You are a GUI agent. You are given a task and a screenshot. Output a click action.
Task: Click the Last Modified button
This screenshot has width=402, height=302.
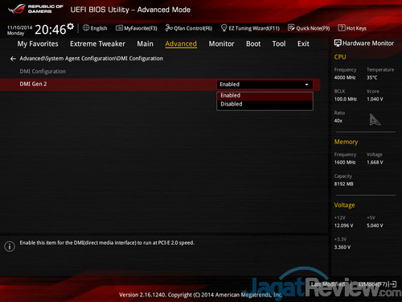(x=328, y=284)
